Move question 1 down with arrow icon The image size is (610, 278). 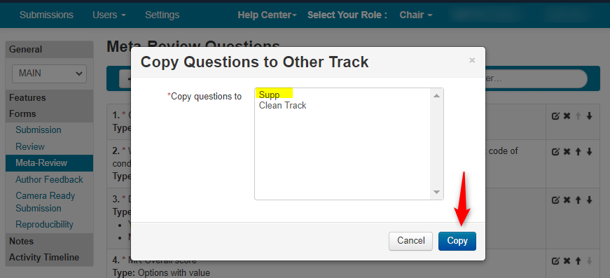pos(589,116)
